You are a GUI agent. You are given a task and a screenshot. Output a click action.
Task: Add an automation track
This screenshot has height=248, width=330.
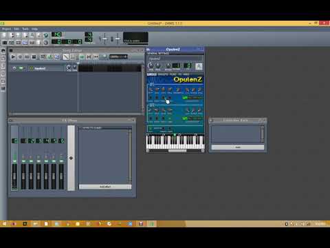click(56, 56)
